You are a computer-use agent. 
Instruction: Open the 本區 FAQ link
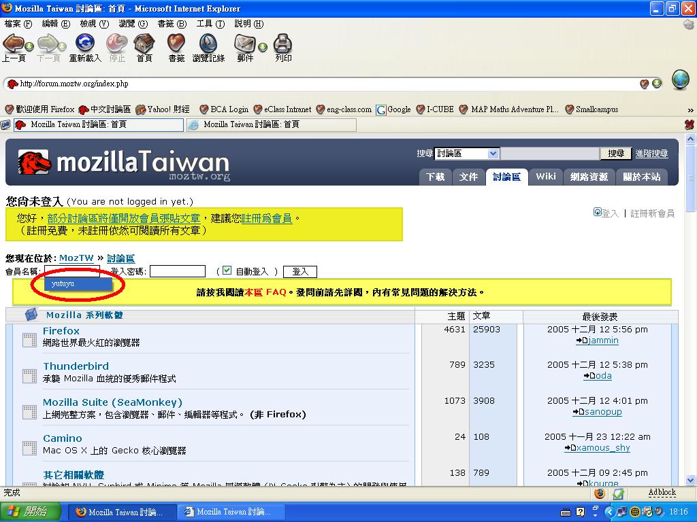(265, 292)
